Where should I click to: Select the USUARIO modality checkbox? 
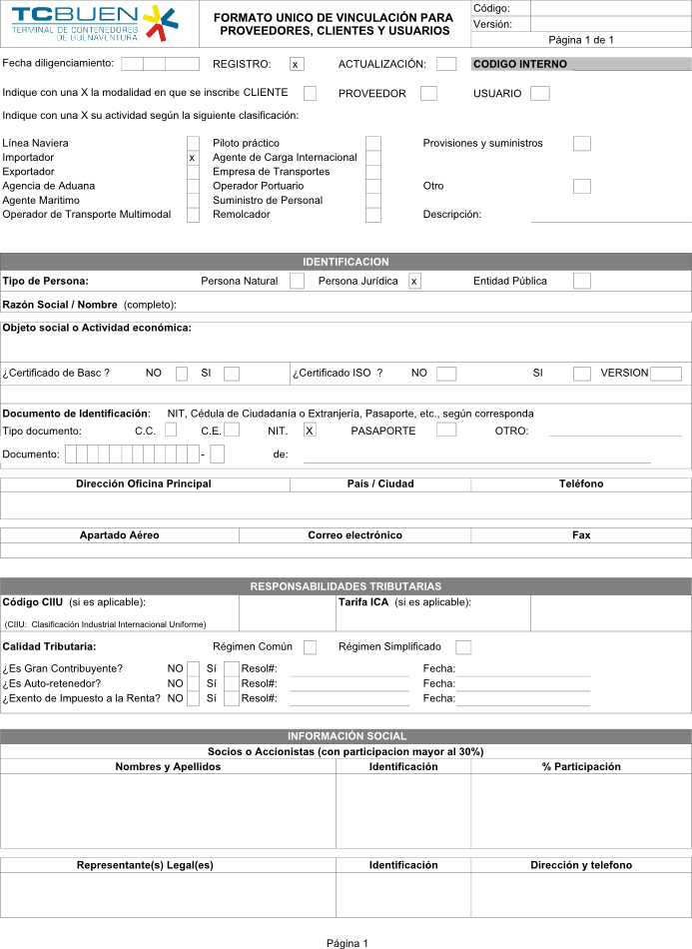[x=540, y=94]
